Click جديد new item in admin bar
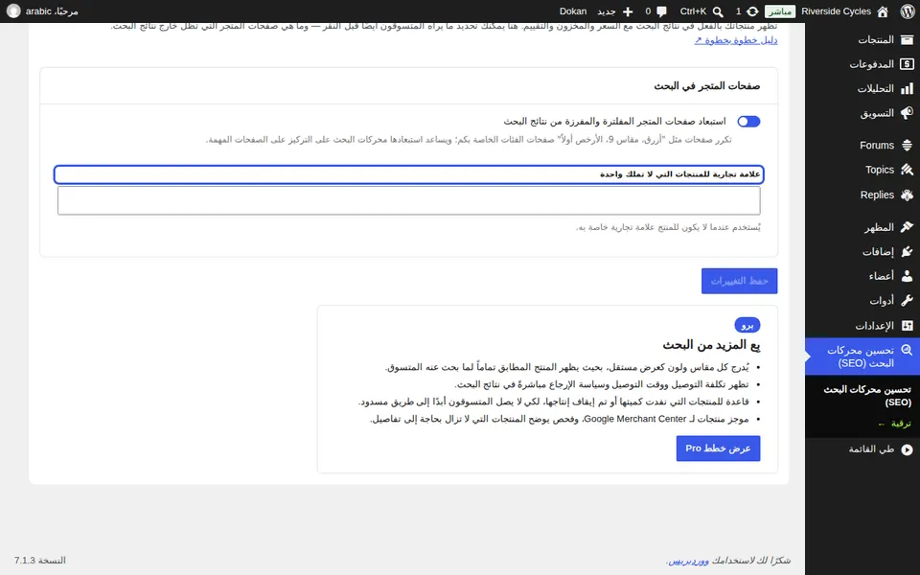Screen dimensions: 920x575 [606, 11]
